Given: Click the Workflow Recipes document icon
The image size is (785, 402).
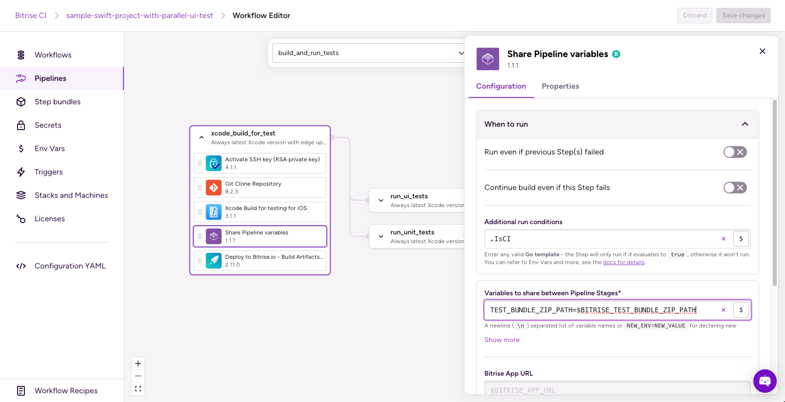Looking at the screenshot, I should coord(21,391).
